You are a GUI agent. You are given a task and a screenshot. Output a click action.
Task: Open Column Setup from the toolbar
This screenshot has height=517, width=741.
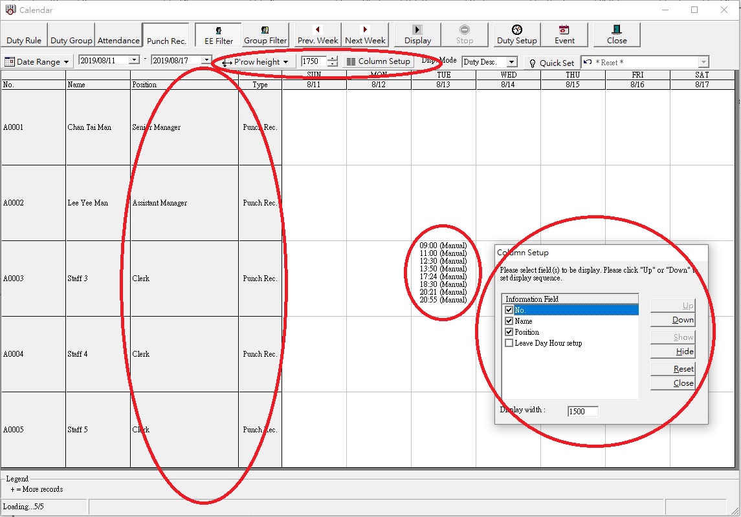click(378, 61)
